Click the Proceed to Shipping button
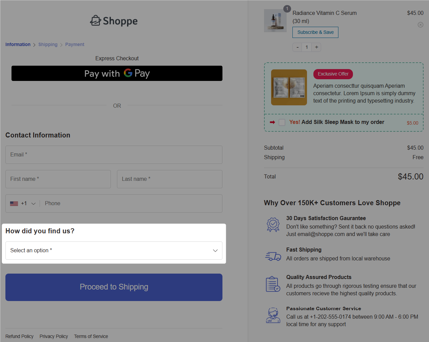This screenshot has width=429, height=342. (x=114, y=287)
